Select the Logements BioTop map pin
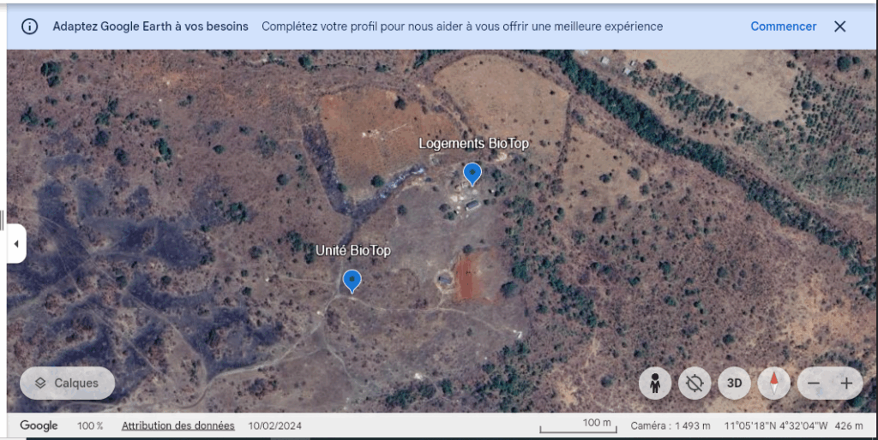The height and width of the screenshot is (440, 878). pos(472,174)
